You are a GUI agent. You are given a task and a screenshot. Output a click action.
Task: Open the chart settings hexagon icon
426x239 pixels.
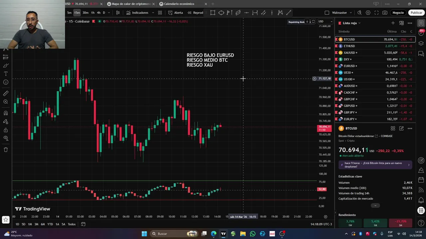click(x=368, y=13)
